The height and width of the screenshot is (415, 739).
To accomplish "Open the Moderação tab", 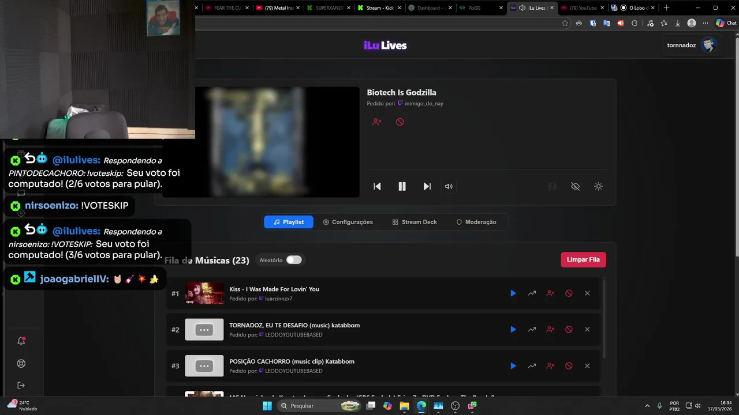I will (476, 222).
